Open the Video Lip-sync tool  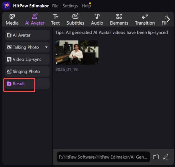(27, 59)
